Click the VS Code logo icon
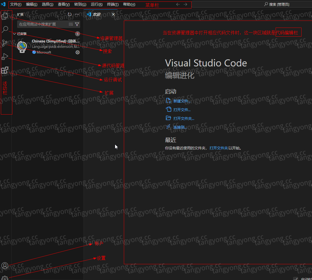Viewport: 312px width, 280px height. pyautogui.click(x=3, y=4)
